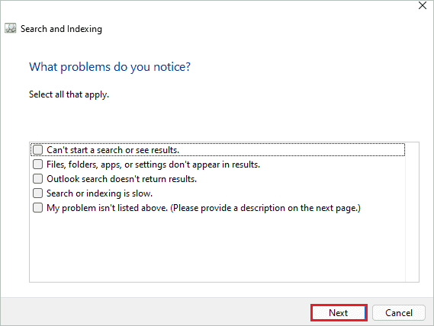Enable "Search or indexing is slow" checkbox

click(x=37, y=193)
